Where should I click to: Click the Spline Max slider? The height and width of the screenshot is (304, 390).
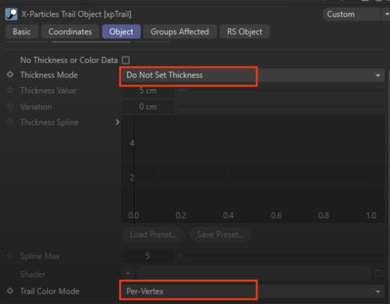[x=281, y=255]
